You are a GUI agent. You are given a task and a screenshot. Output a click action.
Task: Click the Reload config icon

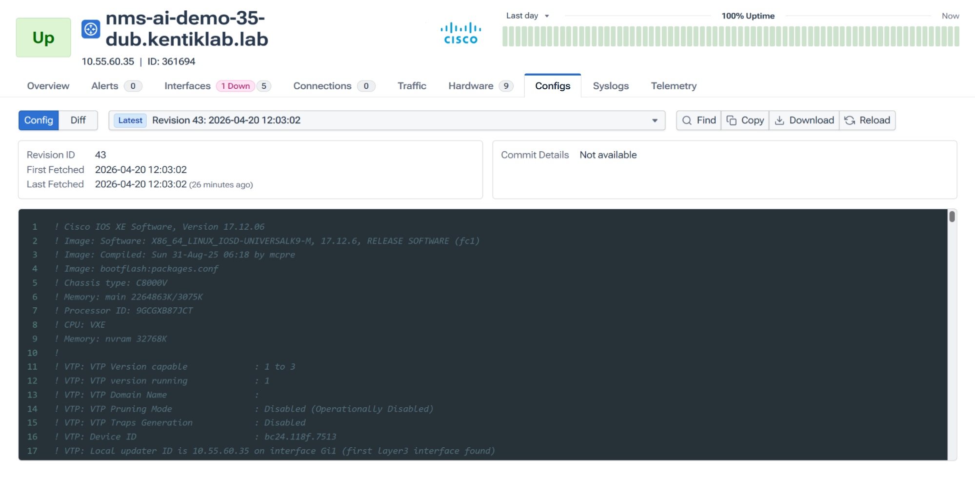pyautogui.click(x=867, y=120)
